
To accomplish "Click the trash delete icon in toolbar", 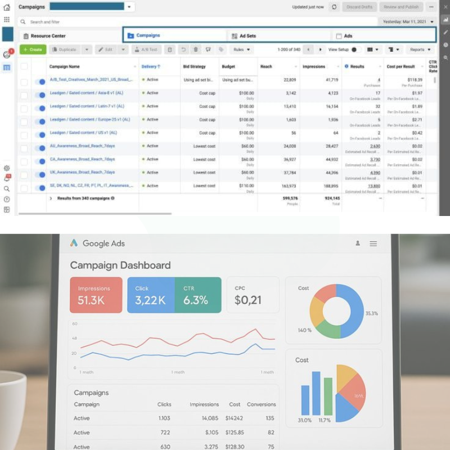I will coord(196,49).
